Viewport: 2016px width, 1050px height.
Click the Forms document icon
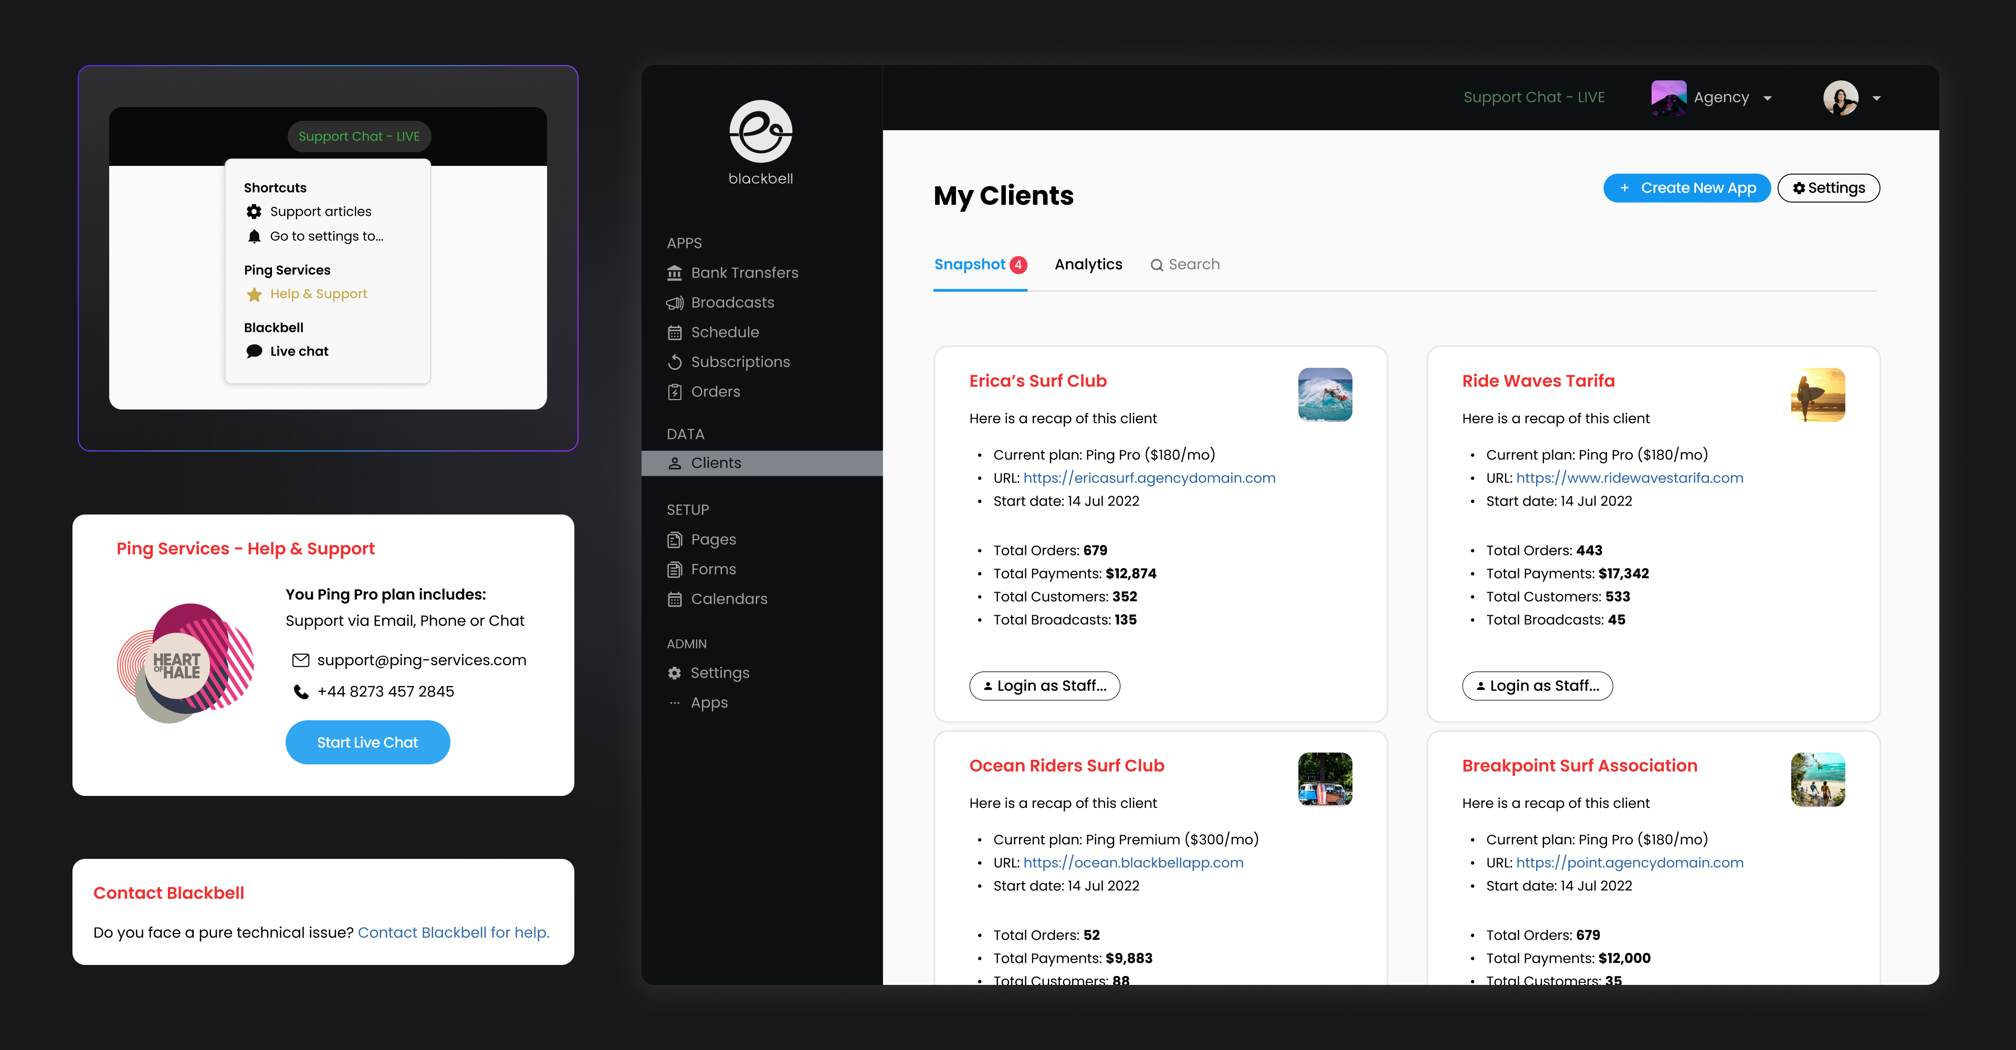pos(675,570)
